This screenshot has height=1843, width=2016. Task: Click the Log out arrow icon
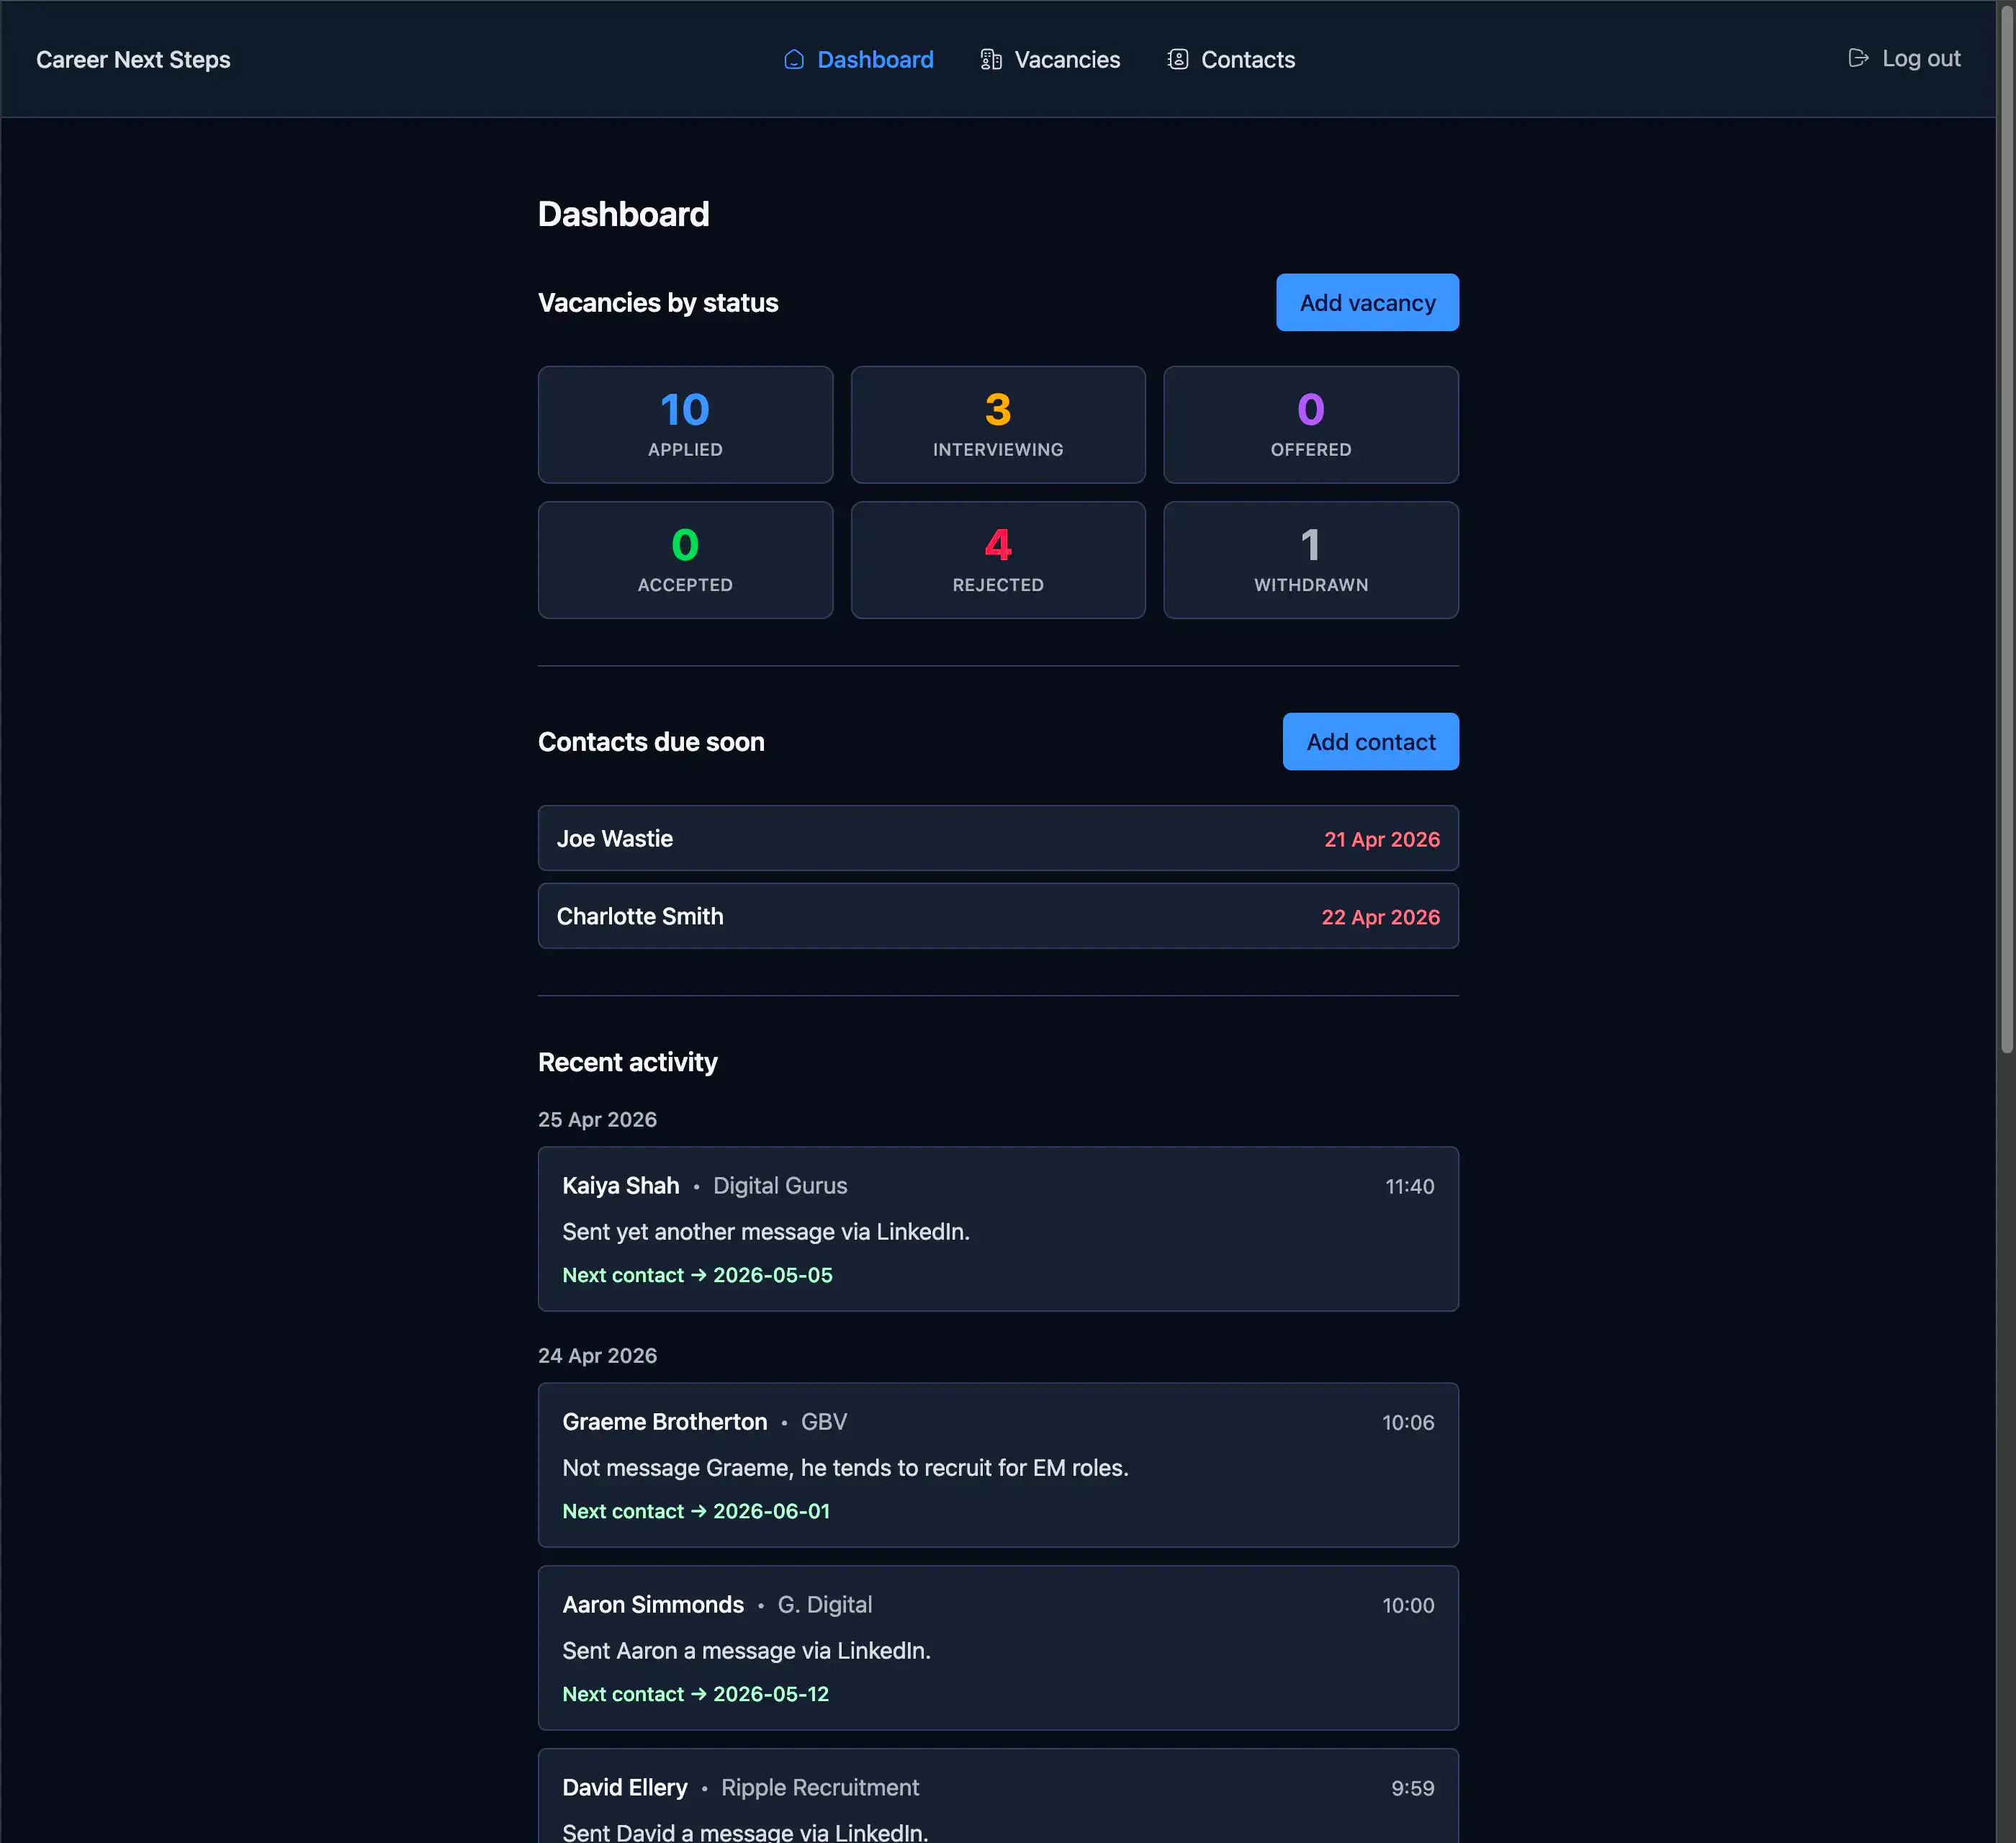pyautogui.click(x=1858, y=58)
